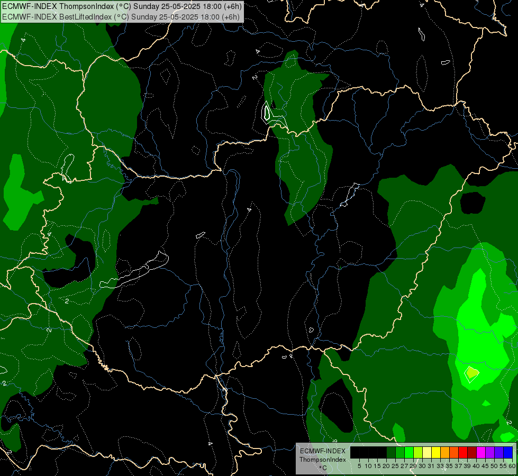The height and width of the screenshot is (476, 518).
Task: Click the legend tick label 45
Action: point(485,466)
